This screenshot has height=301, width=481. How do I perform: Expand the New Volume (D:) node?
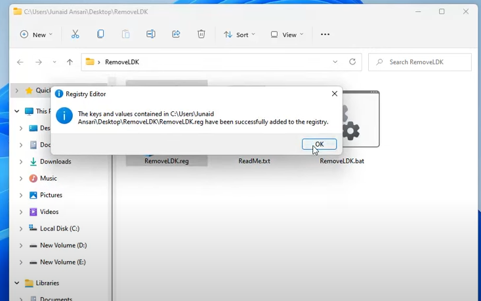coord(21,245)
